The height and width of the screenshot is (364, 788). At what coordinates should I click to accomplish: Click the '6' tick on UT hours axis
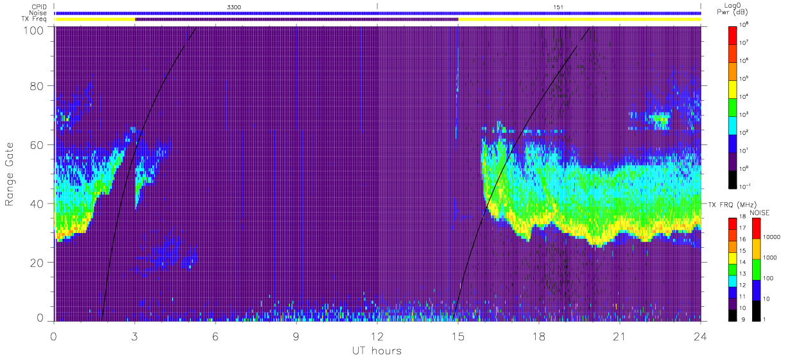pyautogui.click(x=216, y=336)
